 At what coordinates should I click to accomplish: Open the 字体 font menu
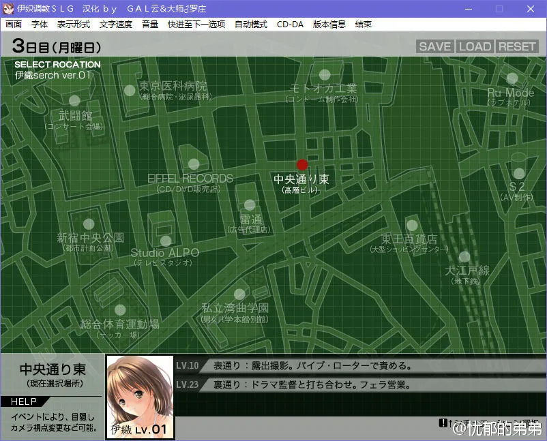(39, 24)
